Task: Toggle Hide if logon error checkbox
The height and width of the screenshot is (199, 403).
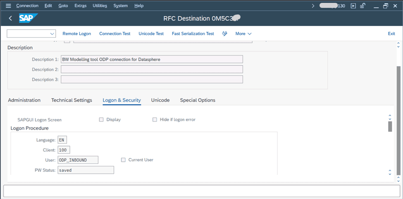Action: 155,120
